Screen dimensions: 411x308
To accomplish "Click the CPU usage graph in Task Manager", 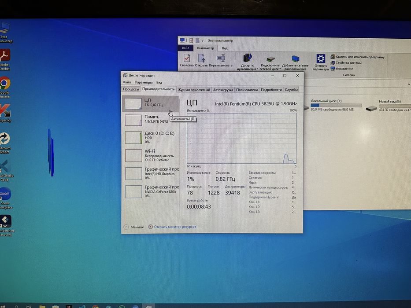I will 242,138.
